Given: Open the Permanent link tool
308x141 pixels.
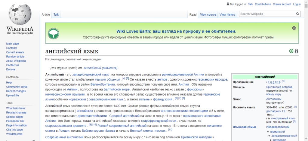Looking at the screenshot, I should (x=16, y=121).
